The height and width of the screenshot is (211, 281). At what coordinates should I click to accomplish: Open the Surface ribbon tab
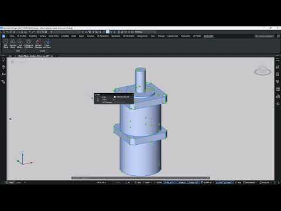click(43, 36)
